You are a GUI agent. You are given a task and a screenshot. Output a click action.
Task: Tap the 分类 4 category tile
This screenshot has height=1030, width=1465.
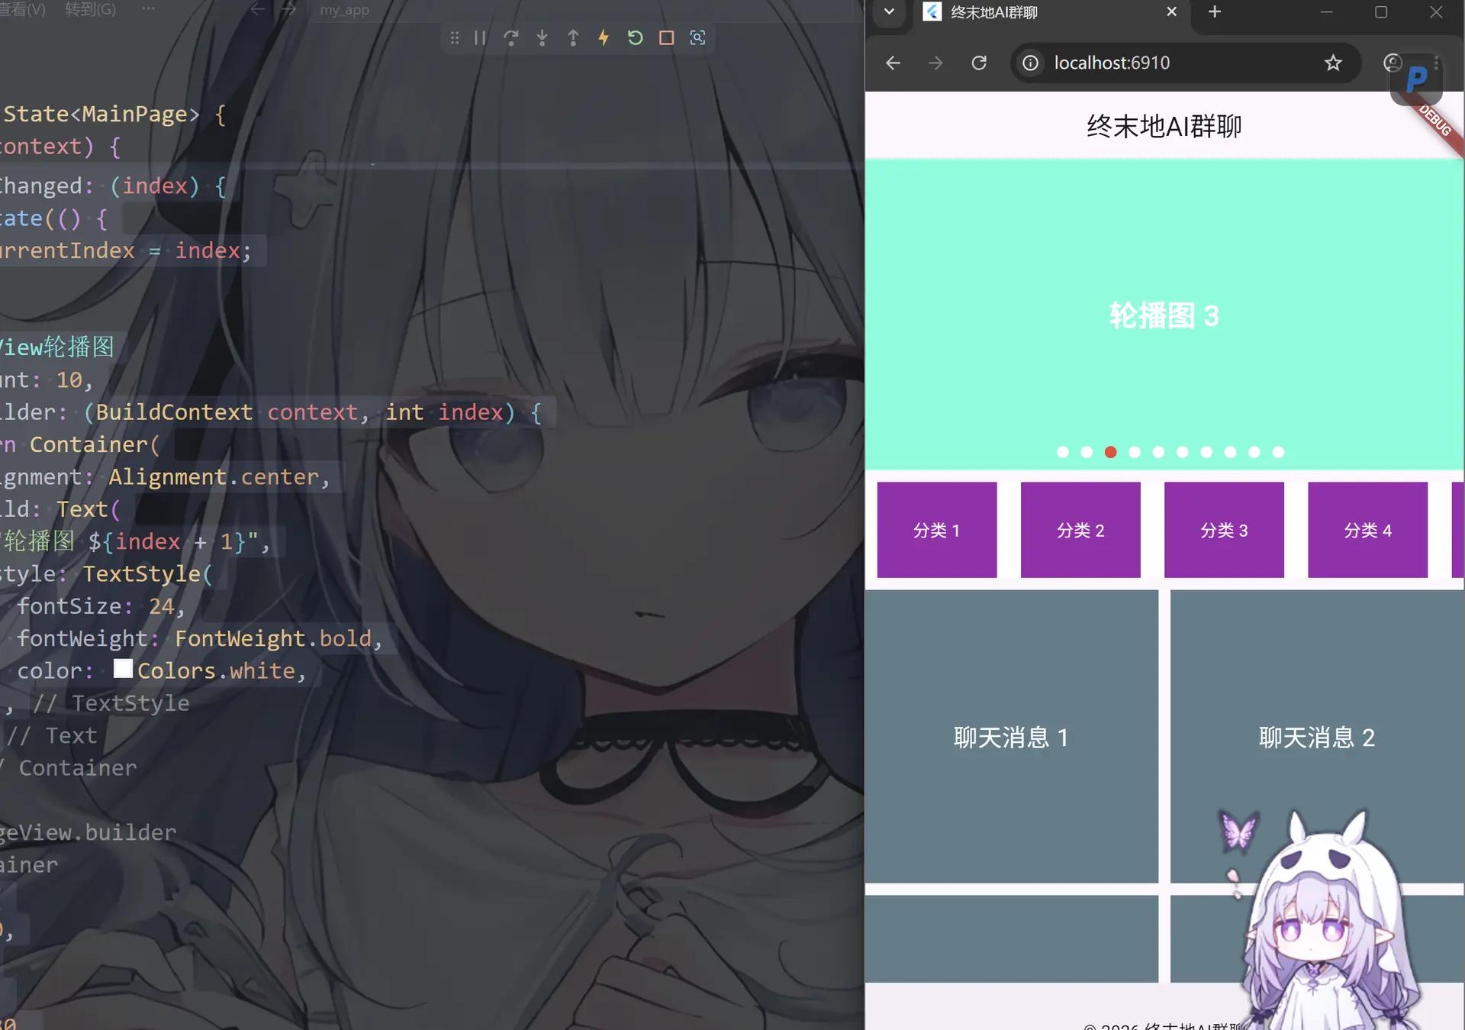1367,530
